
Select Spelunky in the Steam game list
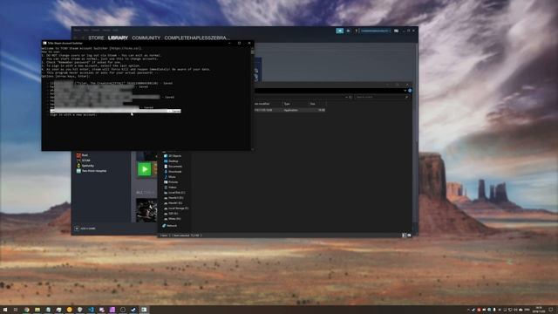pyautogui.click(x=88, y=166)
